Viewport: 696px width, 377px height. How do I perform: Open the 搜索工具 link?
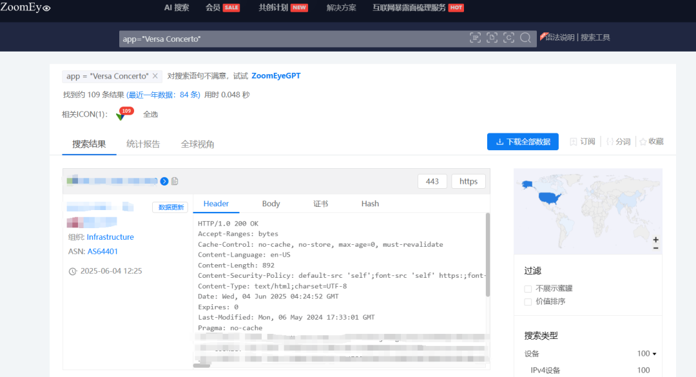click(595, 38)
